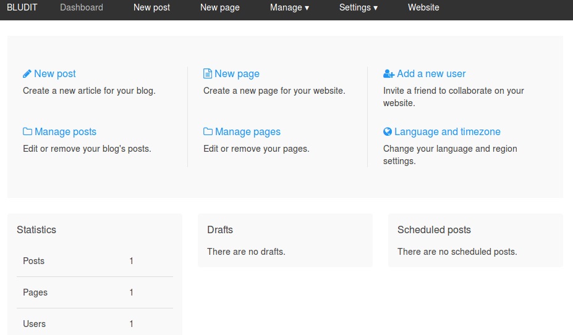Click the Posts row in Statistics
Viewport: 573px width, 335px height.
95,261
